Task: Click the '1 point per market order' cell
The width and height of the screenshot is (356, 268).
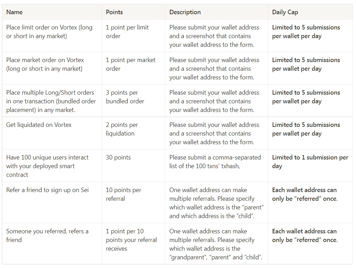Action: tap(131, 64)
